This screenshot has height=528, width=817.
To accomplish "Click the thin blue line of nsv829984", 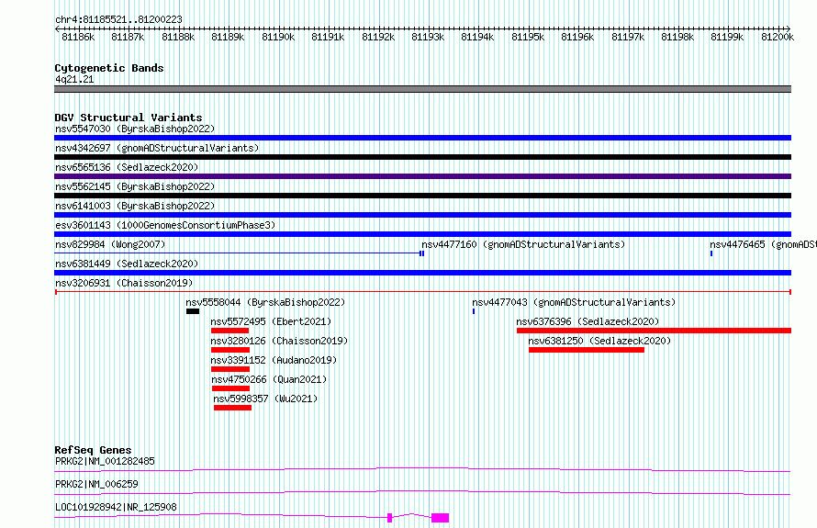I will click(240, 253).
